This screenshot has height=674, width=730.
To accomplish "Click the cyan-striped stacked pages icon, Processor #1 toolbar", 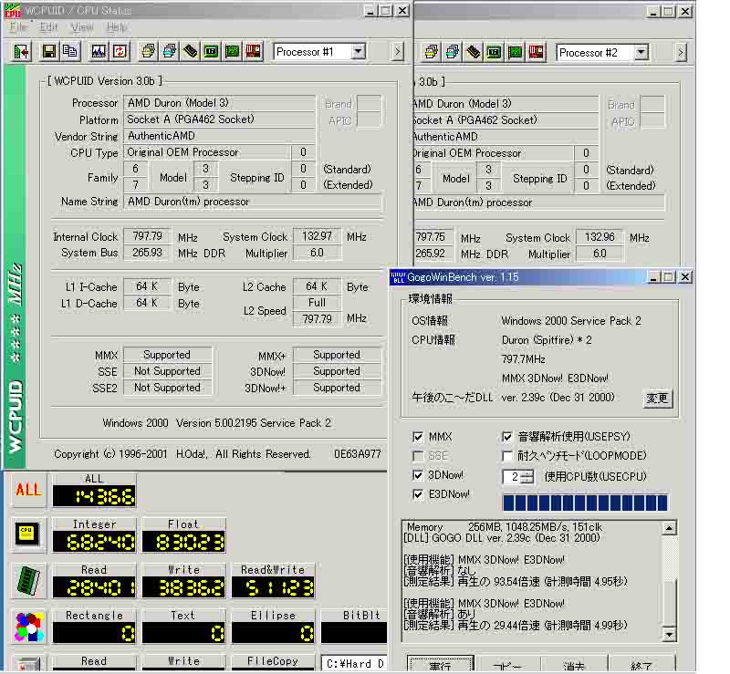I will pyautogui.click(x=170, y=51).
